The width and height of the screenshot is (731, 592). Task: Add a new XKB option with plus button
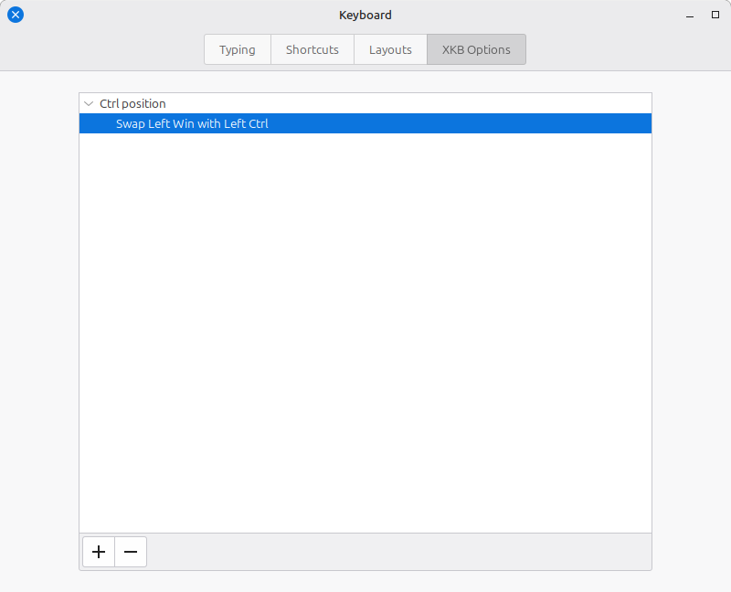[99, 552]
